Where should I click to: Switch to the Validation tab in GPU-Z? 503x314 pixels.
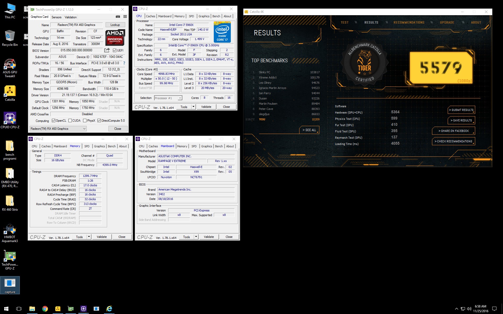(70, 17)
